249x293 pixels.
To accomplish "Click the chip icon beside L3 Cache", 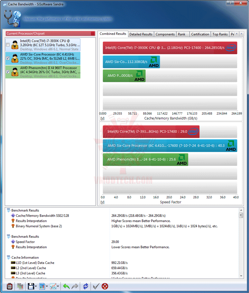I will (13, 273).
